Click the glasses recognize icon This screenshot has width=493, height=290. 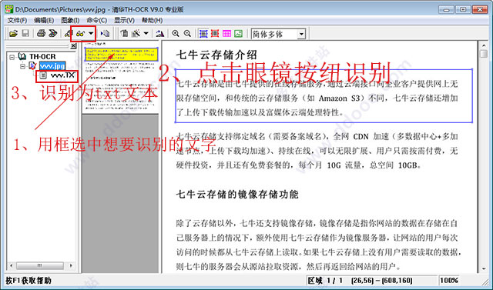pos(80,33)
